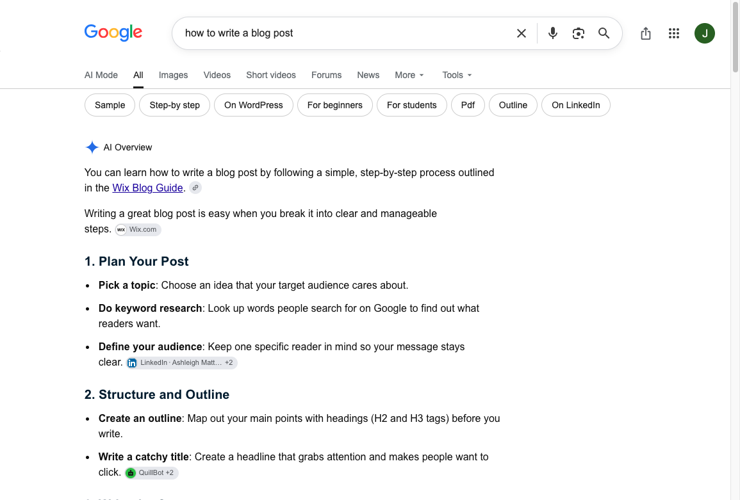Open the QuillBot +2 source chip
Viewport: 740px width, 500px height.
[151, 472]
